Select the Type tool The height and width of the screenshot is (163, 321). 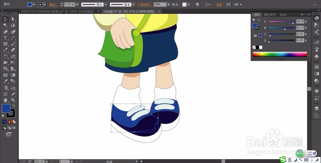[5, 38]
